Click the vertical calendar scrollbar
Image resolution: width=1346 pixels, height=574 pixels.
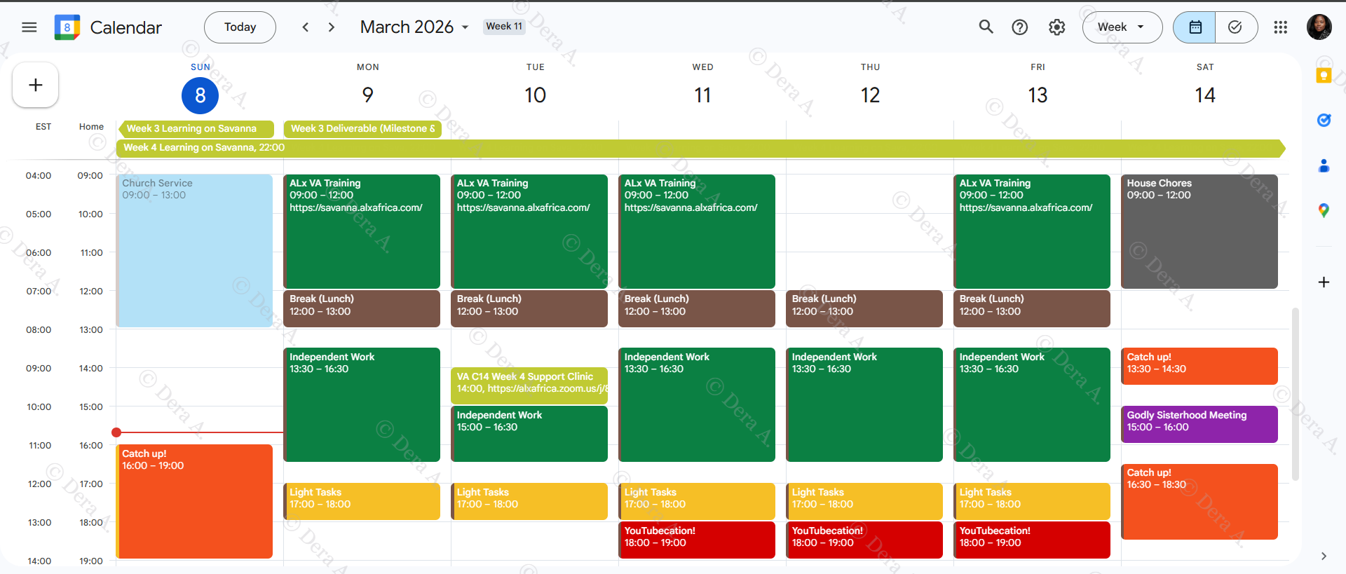1296,394
